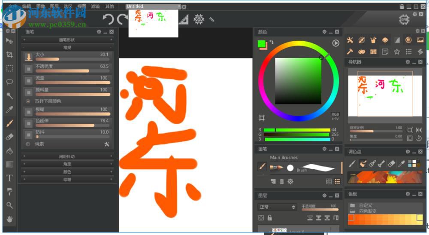Select the paint bucket fill tool
Image resolution: width=429 pixels, height=235 pixels.
9,151
